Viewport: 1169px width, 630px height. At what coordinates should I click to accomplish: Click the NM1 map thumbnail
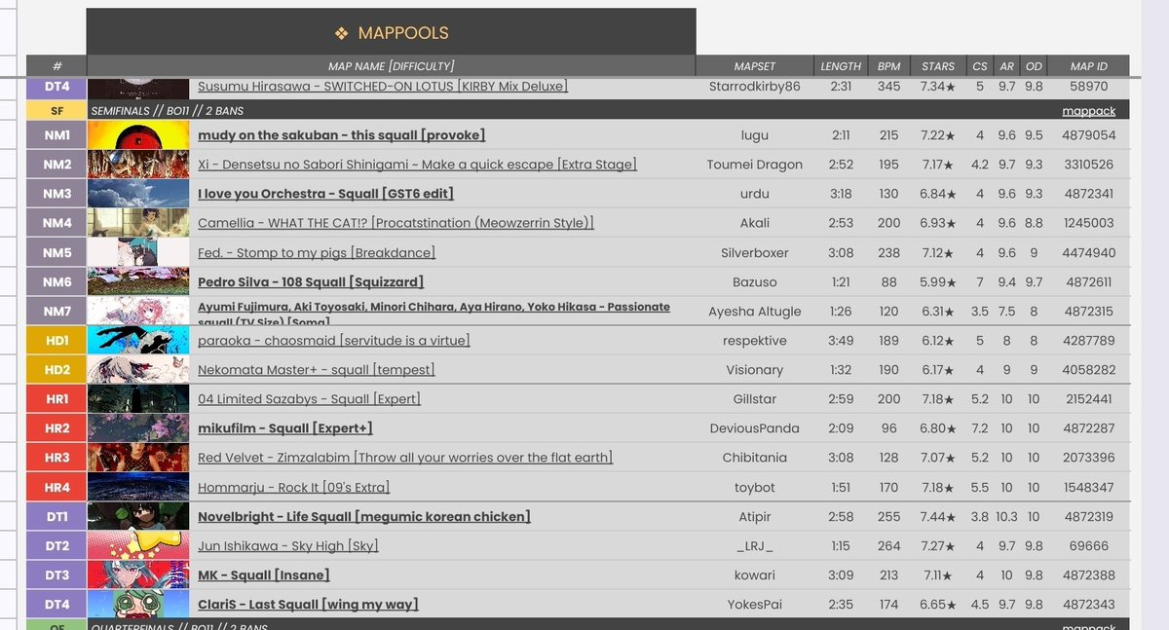click(x=138, y=135)
